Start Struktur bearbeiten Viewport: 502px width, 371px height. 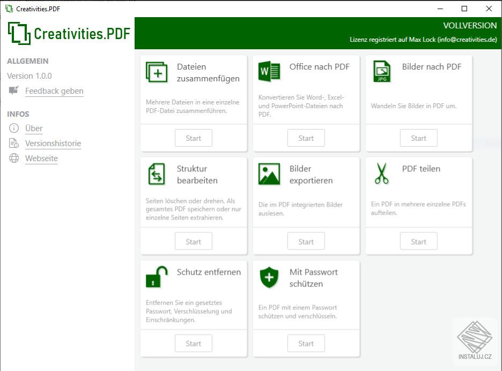coord(194,241)
